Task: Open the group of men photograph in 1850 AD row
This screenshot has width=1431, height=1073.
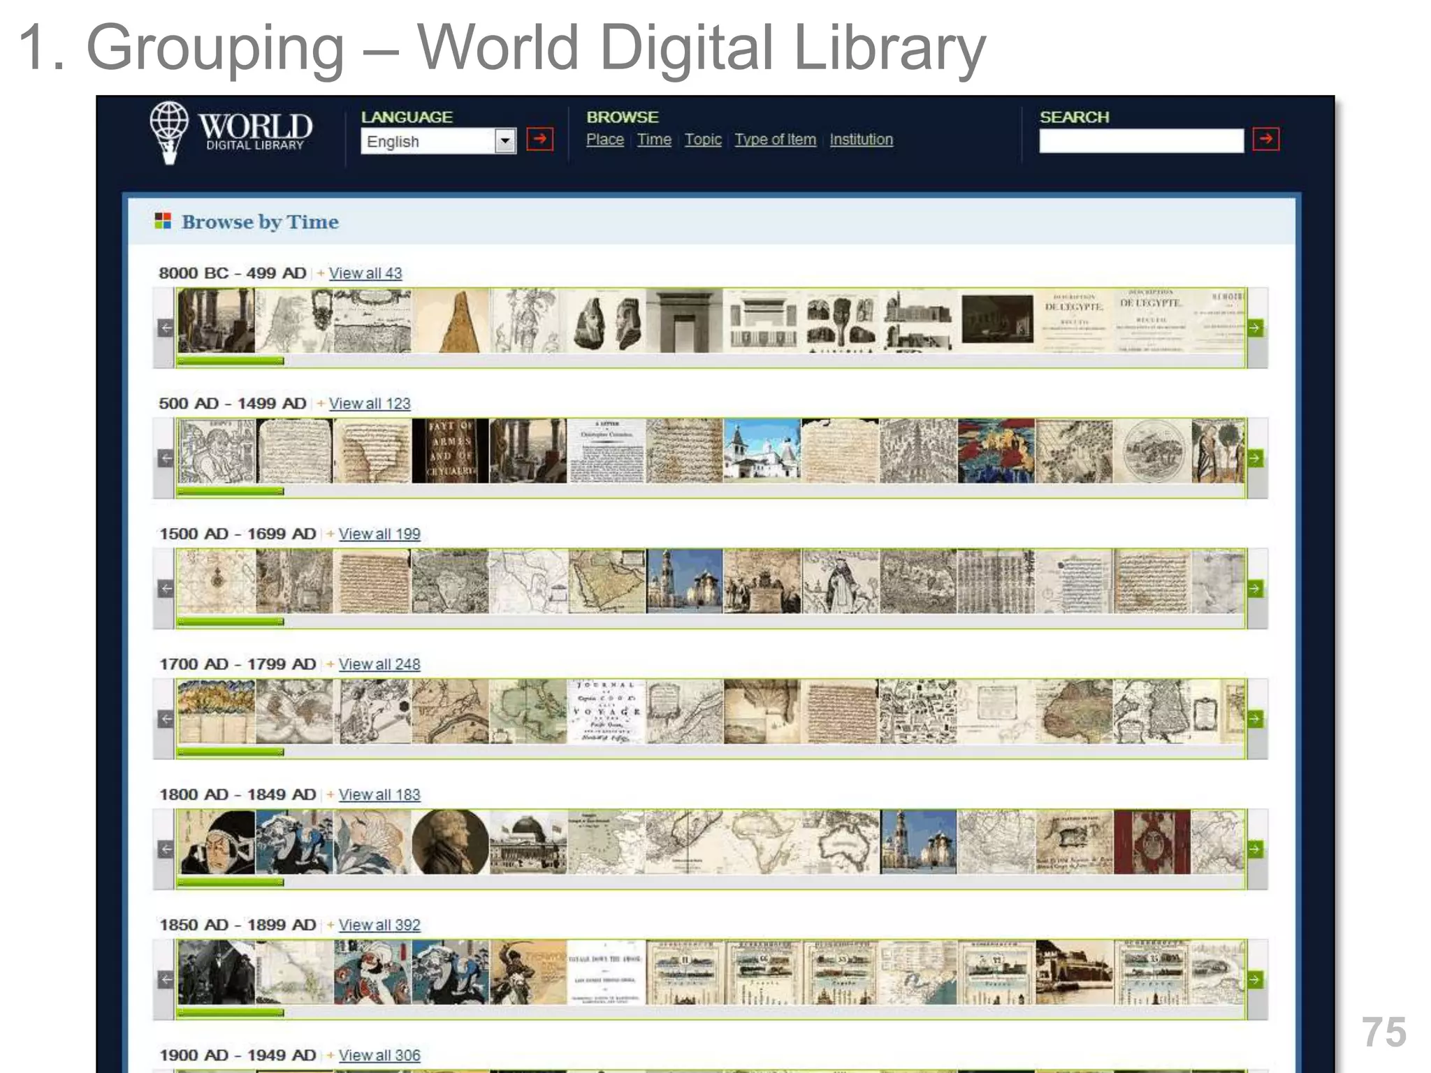Action: (x=217, y=972)
